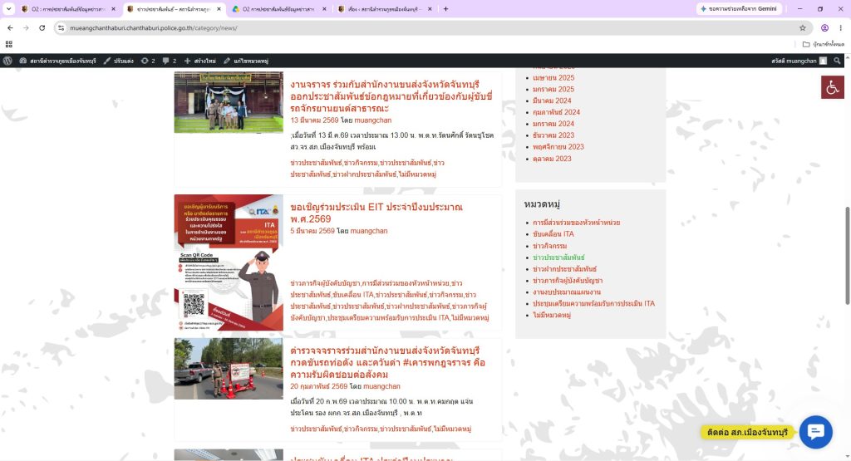The height and width of the screenshot is (461, 851).
Task: Open the ข่าวกิจกรรม category in sidebar
Action: click(549, 246)
